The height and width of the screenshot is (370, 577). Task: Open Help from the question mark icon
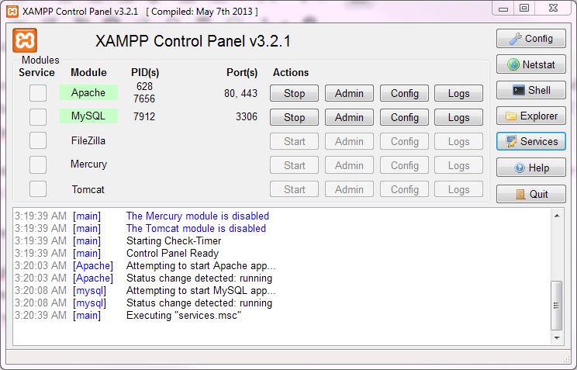pyautogui.click(x=530, y=168)
